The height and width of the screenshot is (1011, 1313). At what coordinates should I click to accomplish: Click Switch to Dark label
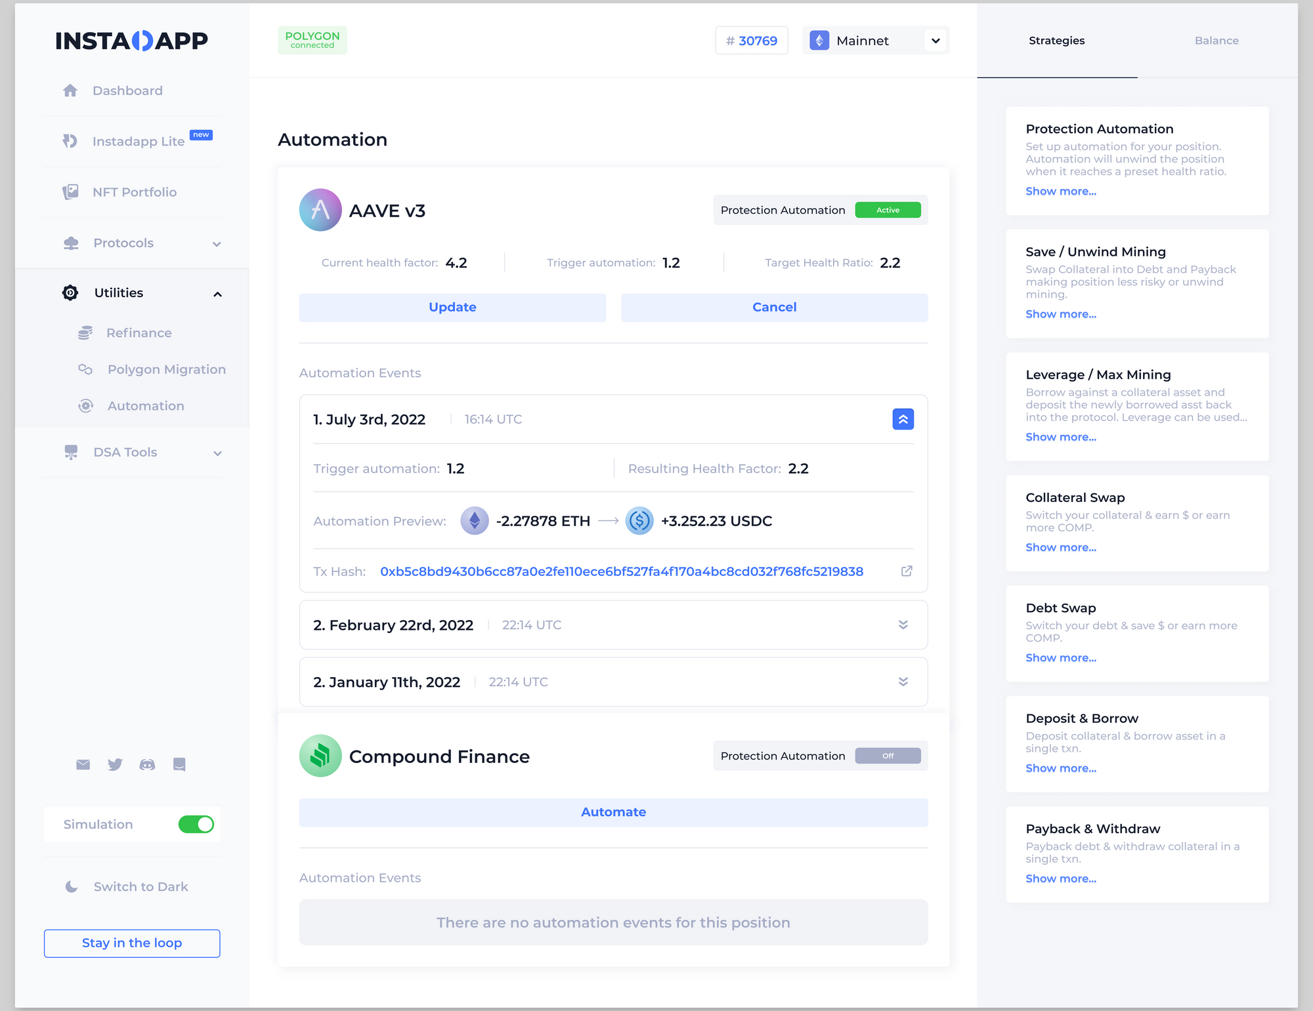(x=140, y=886)
